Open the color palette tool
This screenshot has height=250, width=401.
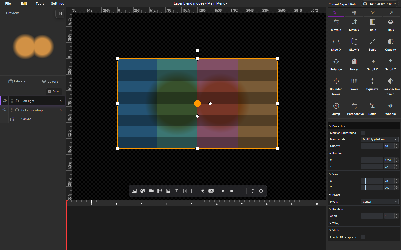click(x=143, y=191)
